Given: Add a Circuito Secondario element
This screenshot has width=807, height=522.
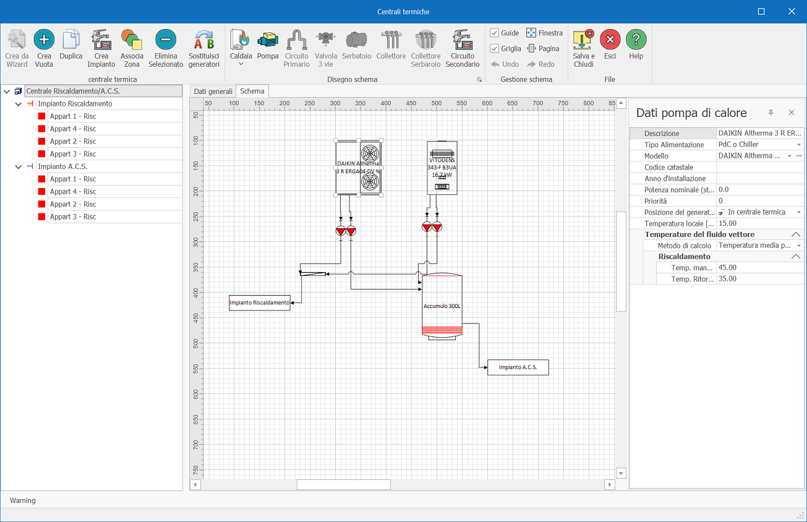Looking at the screenshot, I should click(462, 41).
